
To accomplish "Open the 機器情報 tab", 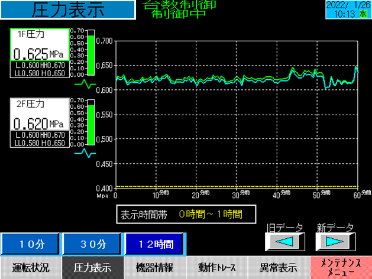I will tap(155, 267).
